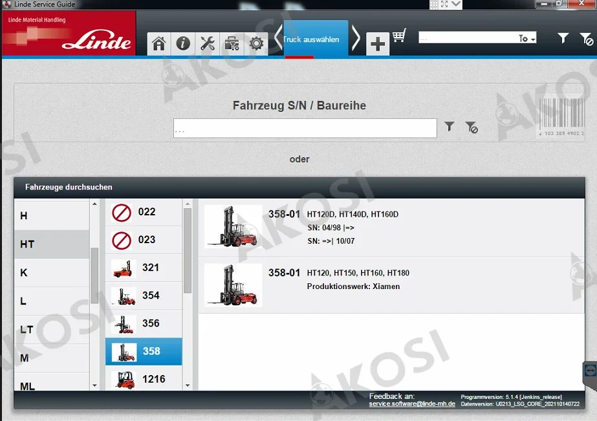
Task: Clear filter next to serial number field
Action: coord(472,127)
